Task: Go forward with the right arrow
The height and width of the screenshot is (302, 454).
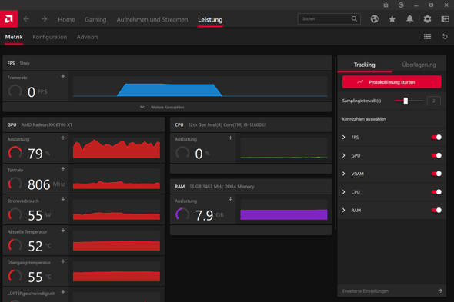Action: (44, 19)
